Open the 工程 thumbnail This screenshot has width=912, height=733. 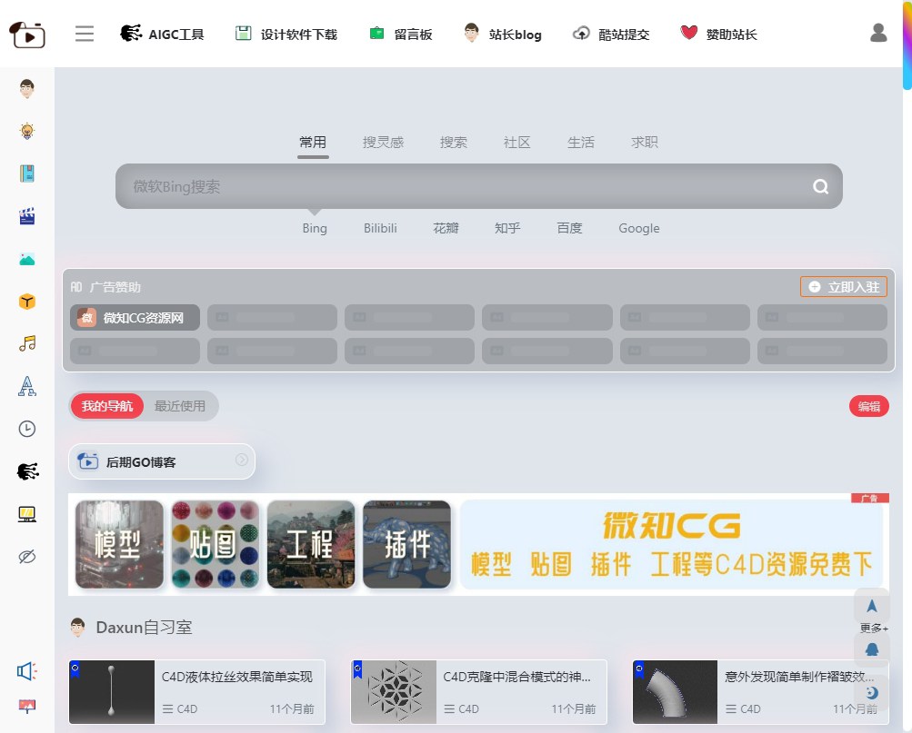point(311,544)
